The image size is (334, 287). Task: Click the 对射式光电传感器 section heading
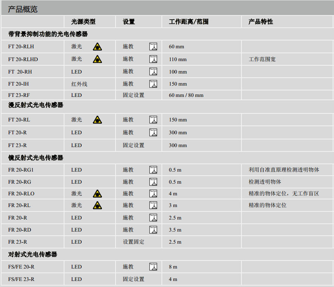(33, 255)
